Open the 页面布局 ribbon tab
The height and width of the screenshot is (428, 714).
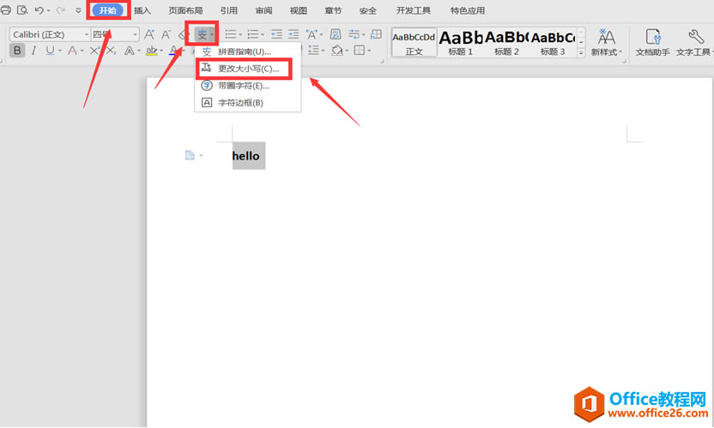click(x=185, y=10)
